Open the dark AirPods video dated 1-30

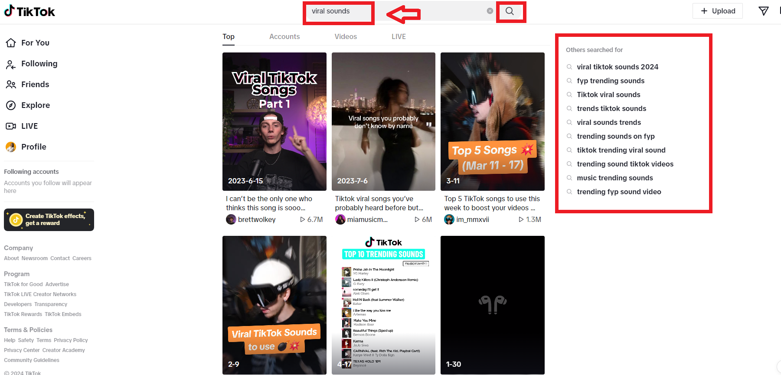[x=493, y=305]
